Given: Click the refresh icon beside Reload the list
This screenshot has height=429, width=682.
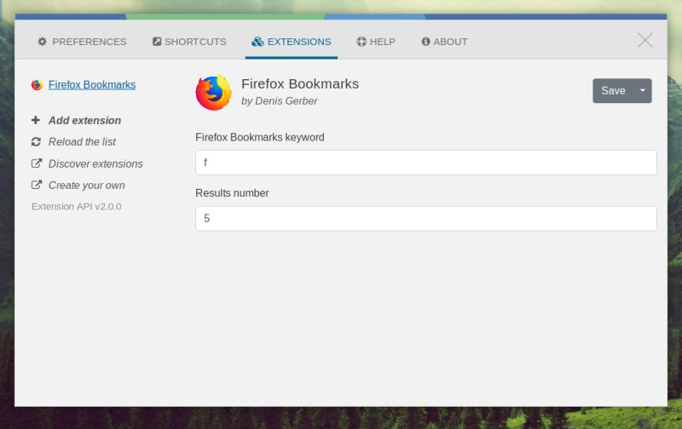Looking at the screenshot, I should pos(36,141).
